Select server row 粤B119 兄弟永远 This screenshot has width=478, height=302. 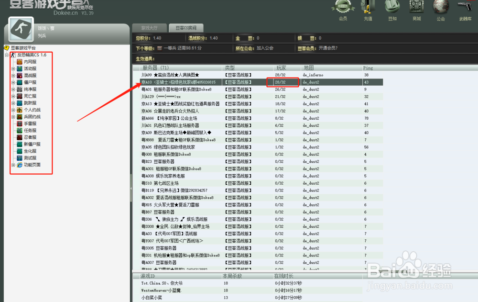261,190
